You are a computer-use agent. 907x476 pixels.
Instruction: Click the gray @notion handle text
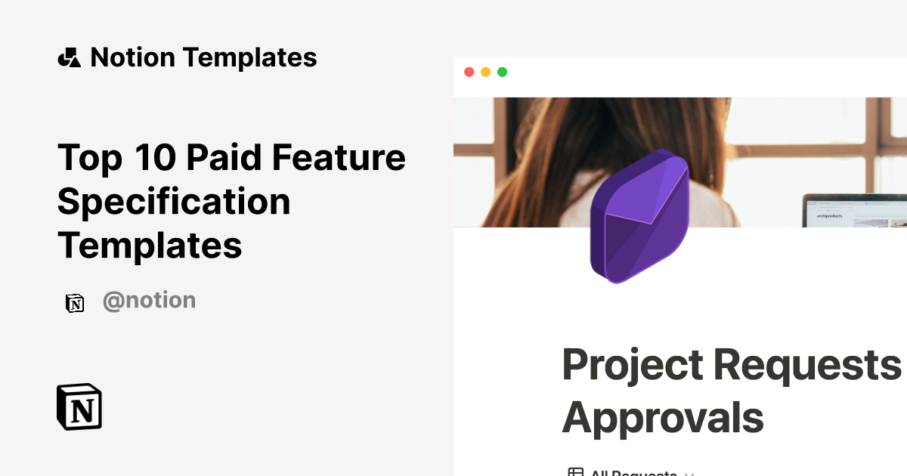149,301
